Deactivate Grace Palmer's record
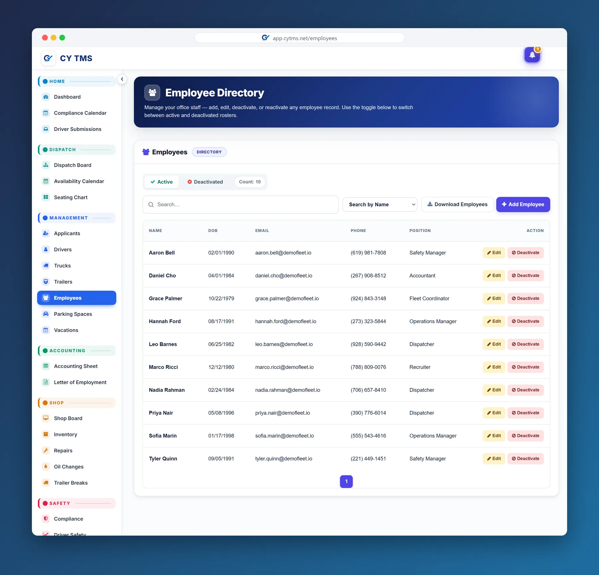 point(525,298)
